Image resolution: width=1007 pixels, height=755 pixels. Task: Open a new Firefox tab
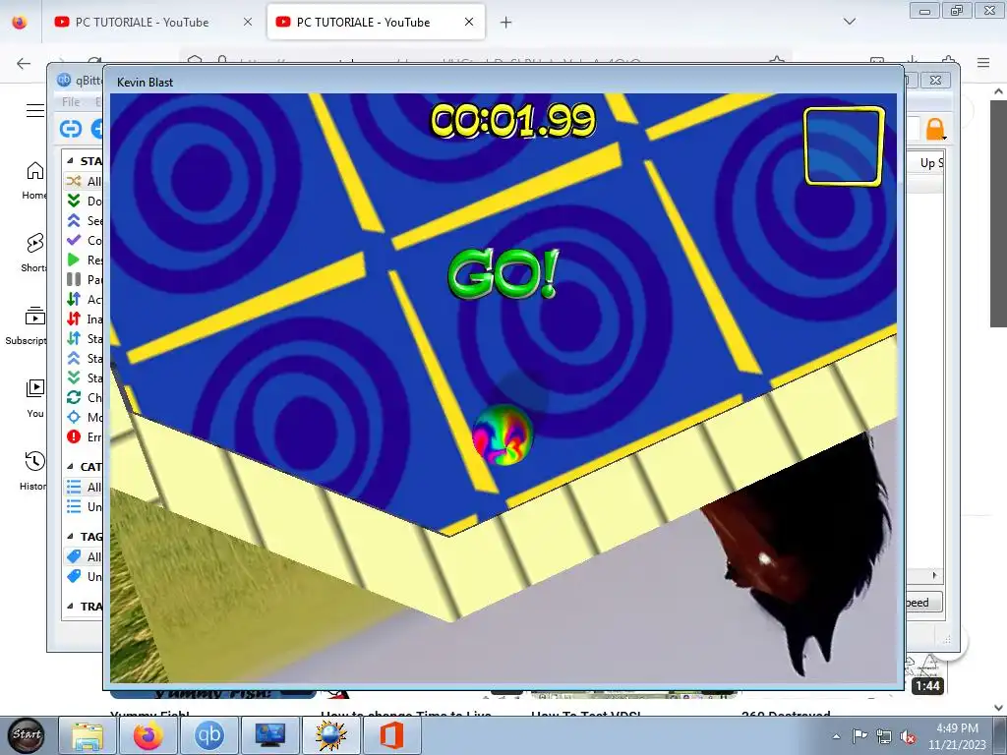(x=506, y=23)
